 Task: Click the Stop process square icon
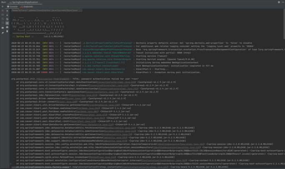[2, 11]
